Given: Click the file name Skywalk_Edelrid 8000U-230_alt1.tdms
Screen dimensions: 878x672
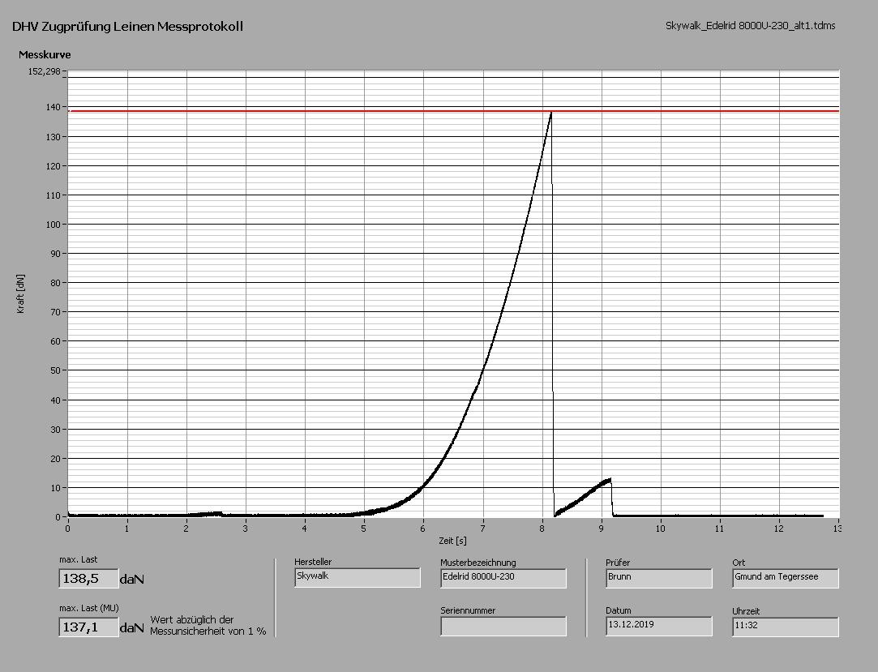Looking at the screenshot, I should 751,26.
